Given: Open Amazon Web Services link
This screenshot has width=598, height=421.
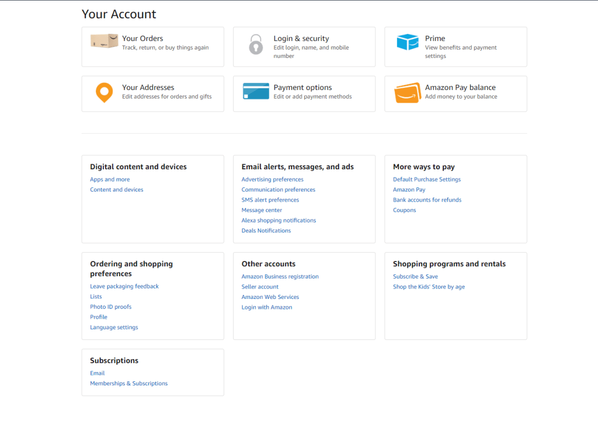Looking at the screenshot, I should pos(270,297).
